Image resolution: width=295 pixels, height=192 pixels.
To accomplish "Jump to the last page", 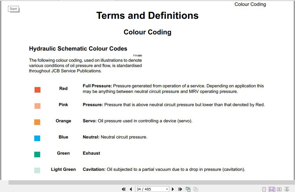I will tap(180, 189).
